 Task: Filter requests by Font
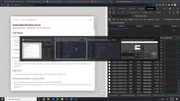coord(136,19)
